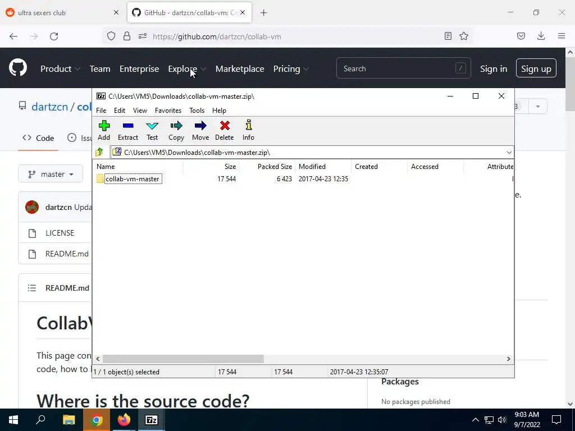Open the Marketplace link

pos(239,68)
